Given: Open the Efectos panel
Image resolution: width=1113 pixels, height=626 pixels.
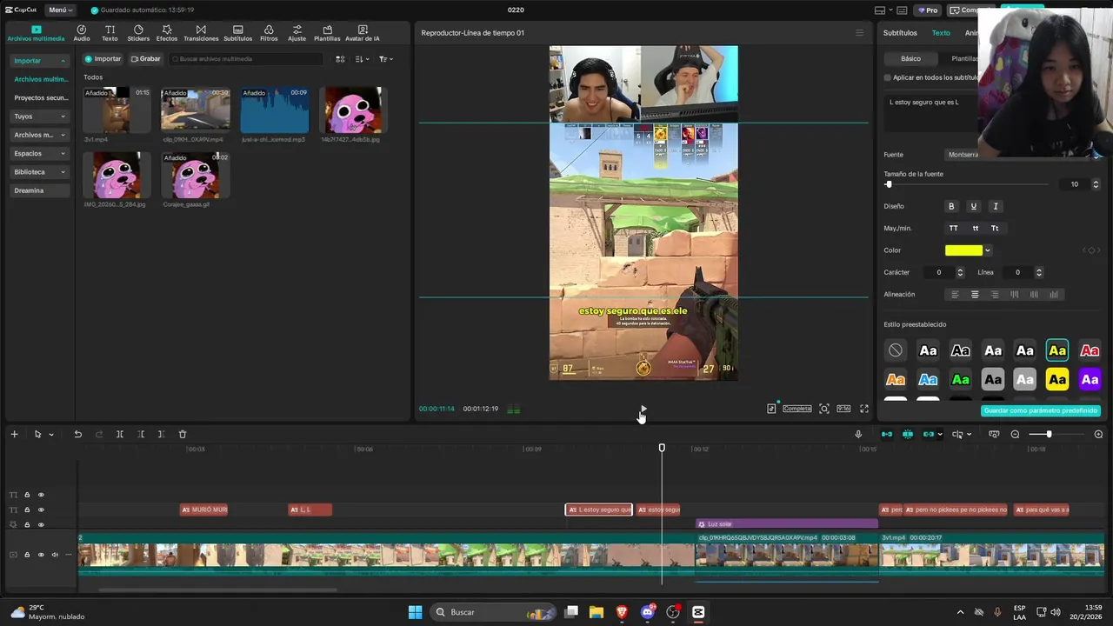Looking at the screenshot, I should click(167, 33).
